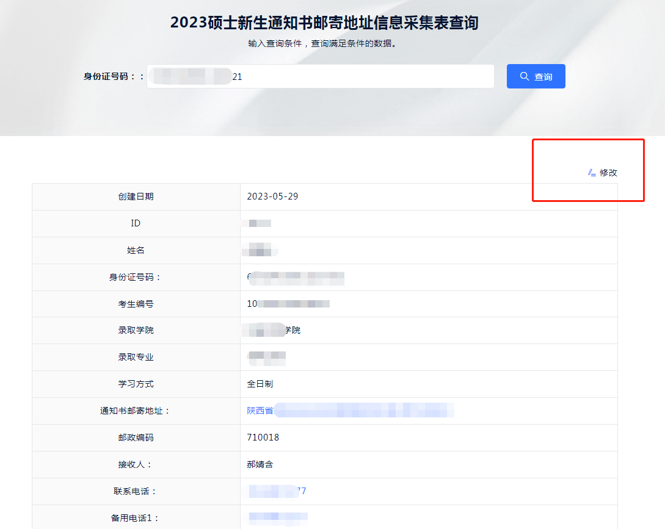Select postal code 710018

coord(263,437)
